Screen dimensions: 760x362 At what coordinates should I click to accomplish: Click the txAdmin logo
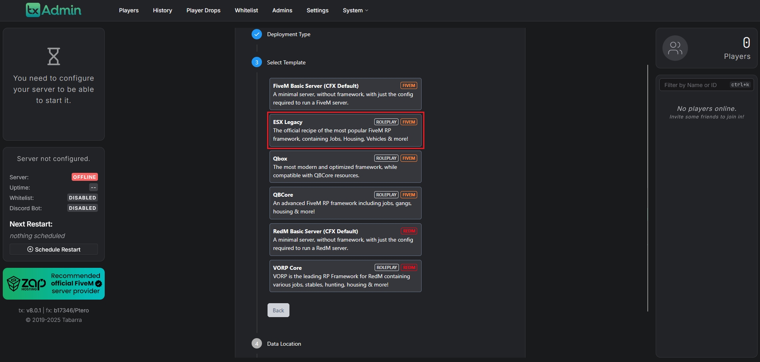click(x=53, y=10)
